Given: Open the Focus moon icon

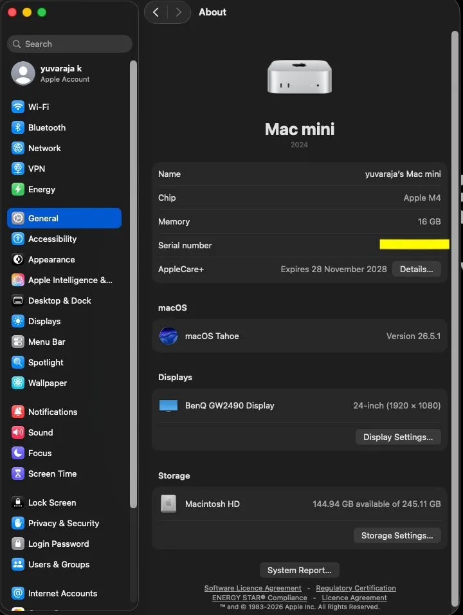Looking at the screenshot, I should tap(17, 453).
